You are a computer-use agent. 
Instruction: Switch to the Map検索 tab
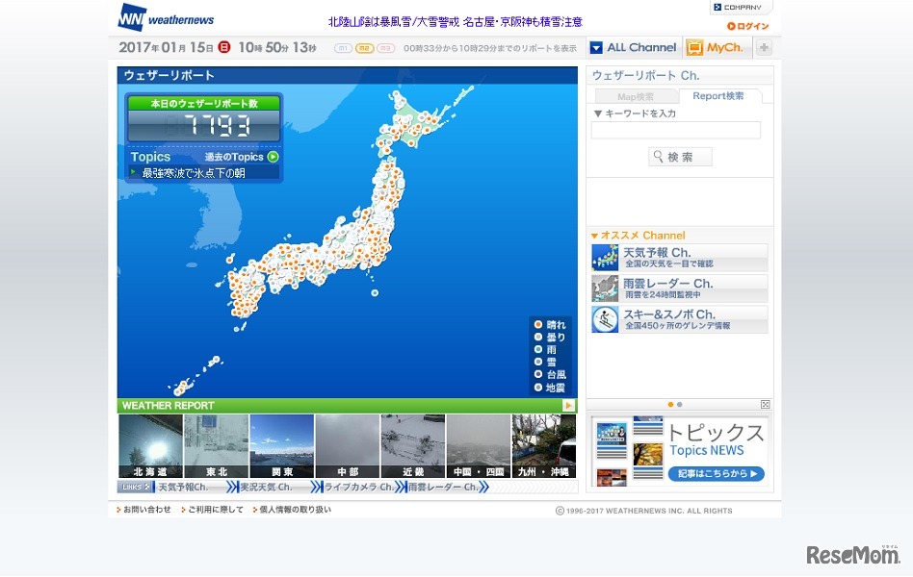pyautogui.click(x=636, y=96)
